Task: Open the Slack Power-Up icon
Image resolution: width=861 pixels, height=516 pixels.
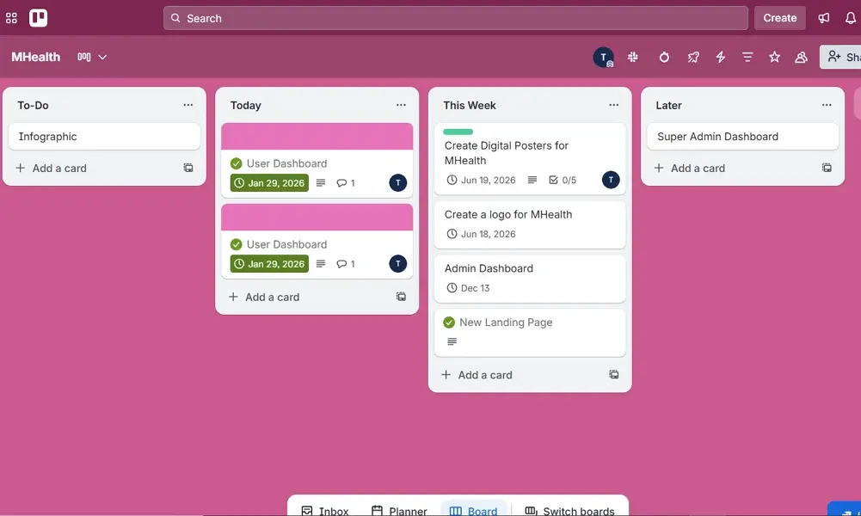Action: coord(633,57)
